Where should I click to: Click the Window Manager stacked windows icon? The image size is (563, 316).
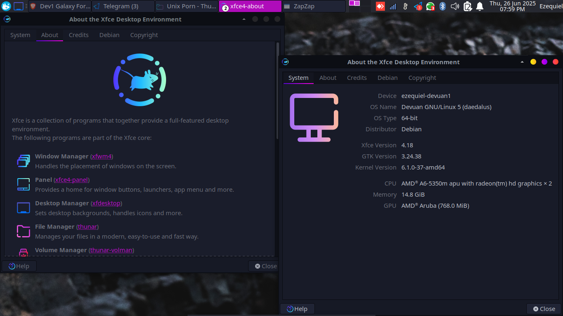pyautogui.click(x=23, y=161)
